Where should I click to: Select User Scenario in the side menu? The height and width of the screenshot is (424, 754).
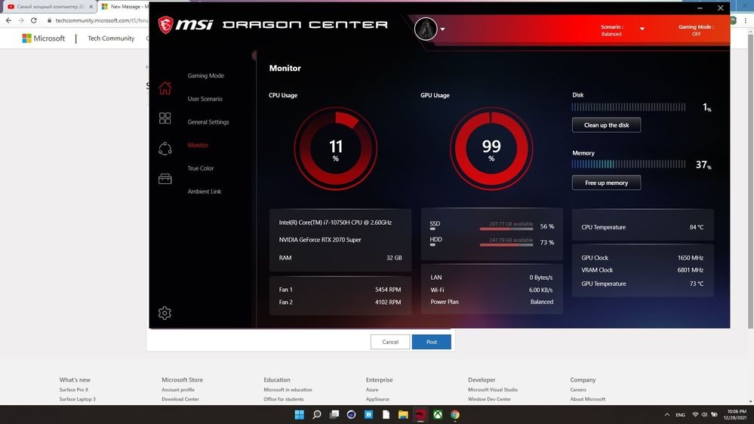pos(205,99)
